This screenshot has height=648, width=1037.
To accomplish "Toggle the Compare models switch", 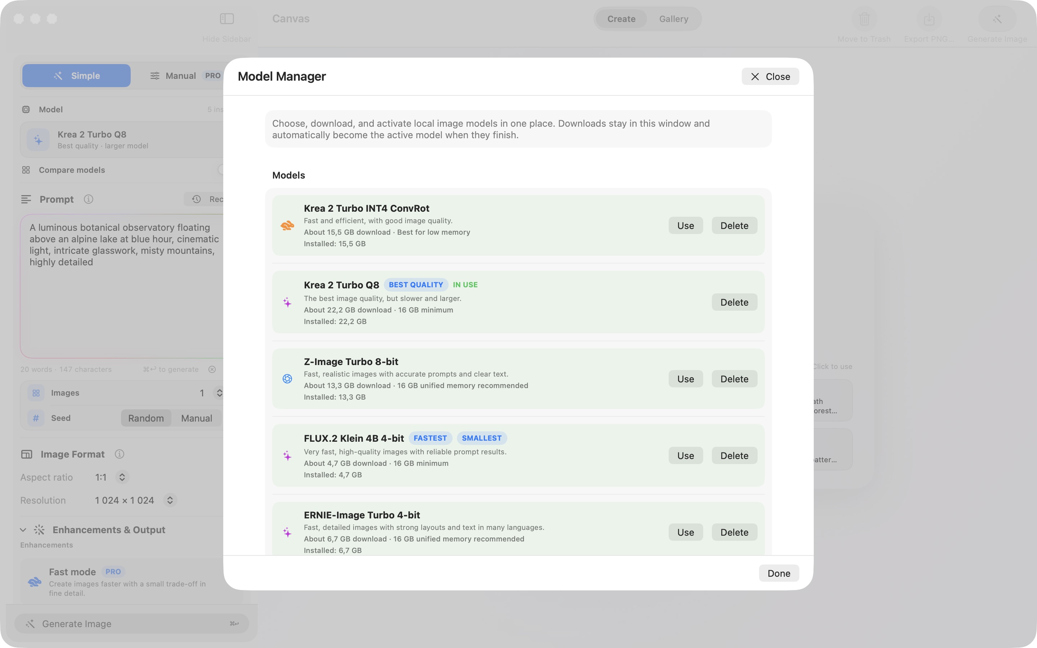I will point(221,170).
